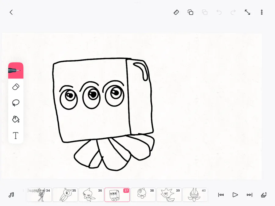
Task: Select frame 38 thumbnail
Action: coord(143,195)
